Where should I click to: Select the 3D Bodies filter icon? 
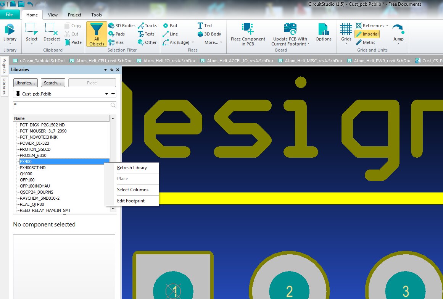point(111,26)
